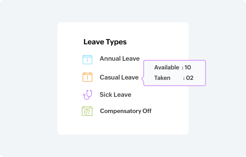This screenshot has width=246, height=157.
Task: Select the Annual Leave label
Action: [x=120, y=59]
